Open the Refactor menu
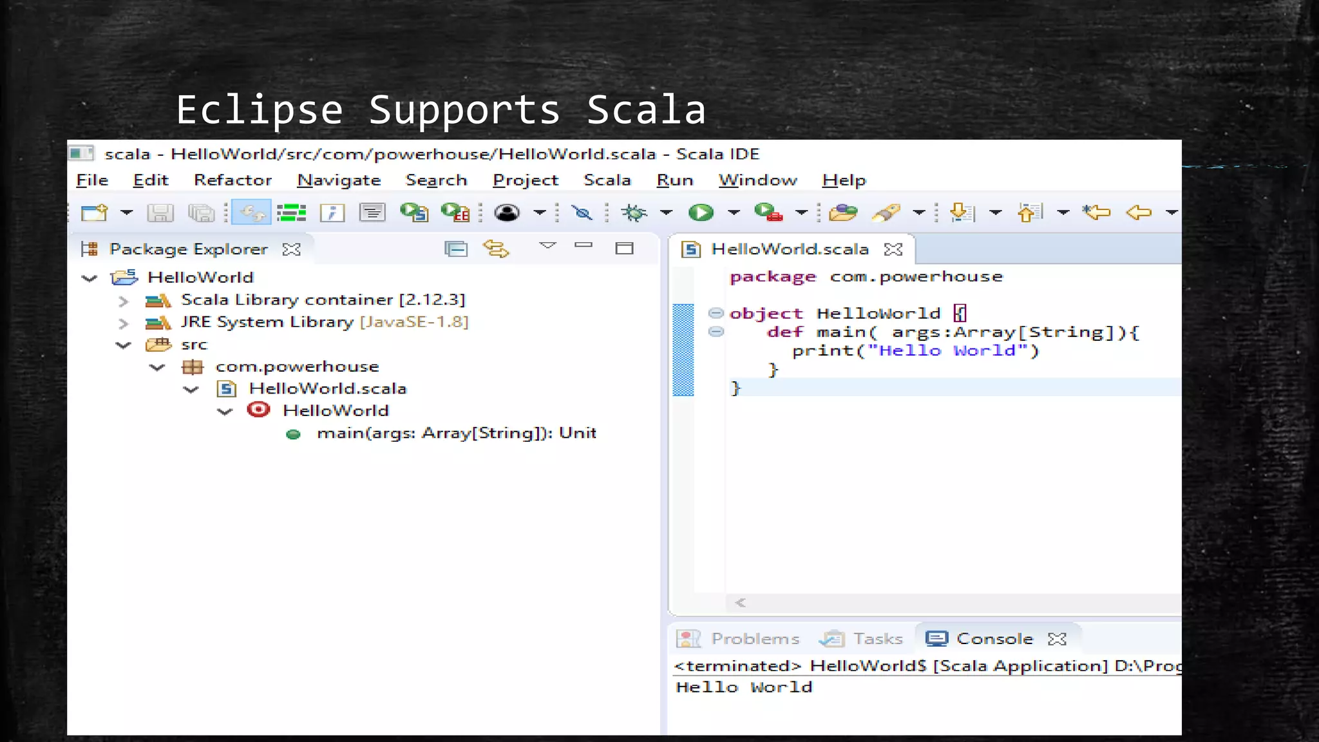1319x742 pixels. click(232, 180)
